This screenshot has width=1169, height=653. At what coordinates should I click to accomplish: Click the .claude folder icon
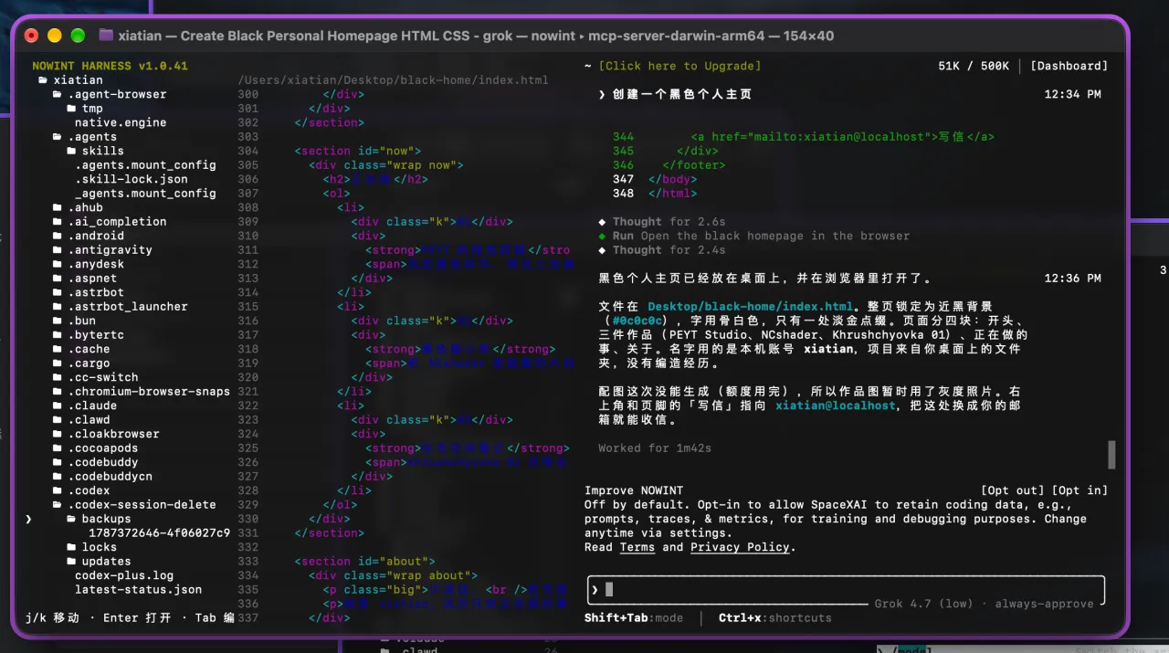point(58,405)
